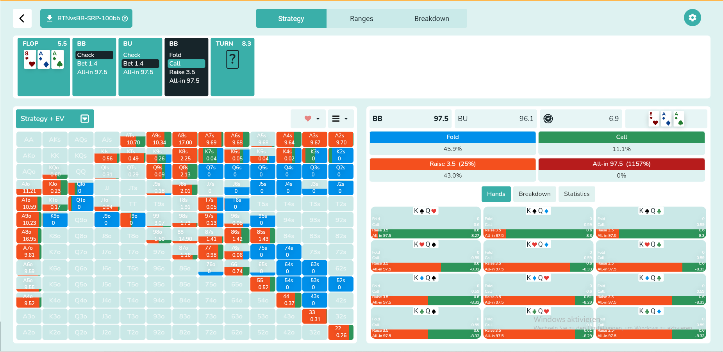Select BB Raise 3.5 action
The image size is (723, 352).
182,72
